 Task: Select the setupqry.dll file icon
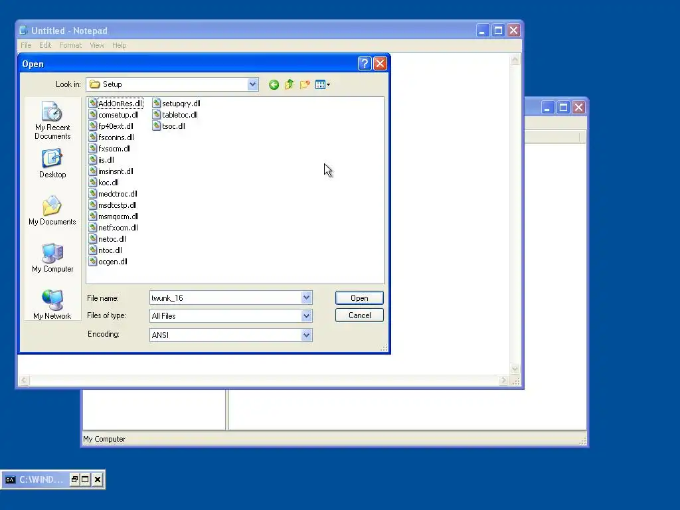click(156, 103)
